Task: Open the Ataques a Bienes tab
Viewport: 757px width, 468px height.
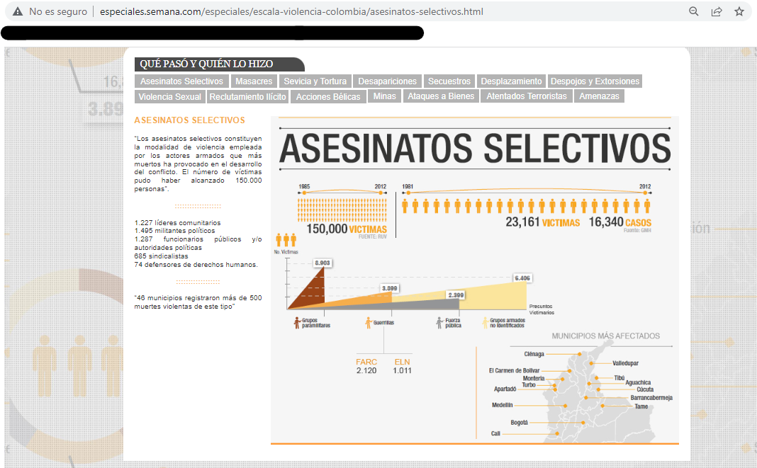Action: click(441, 96)
